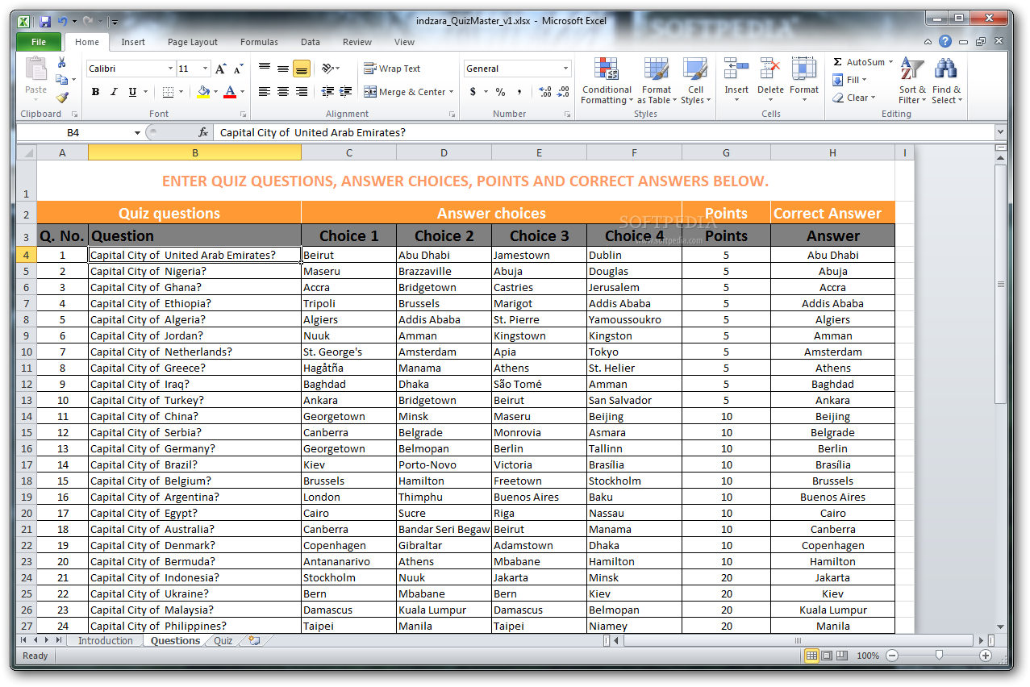Screen dimensions: 1030x687
Task: Open the Calibri font name dropdown
Action: (x=170, y=69)
